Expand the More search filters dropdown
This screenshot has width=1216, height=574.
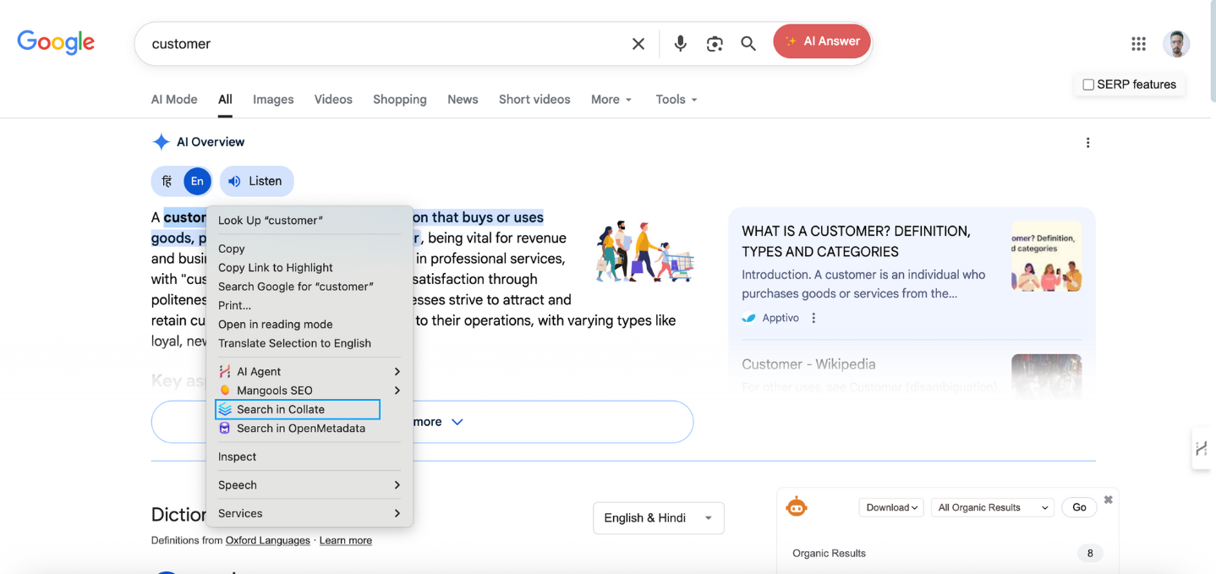611,100
